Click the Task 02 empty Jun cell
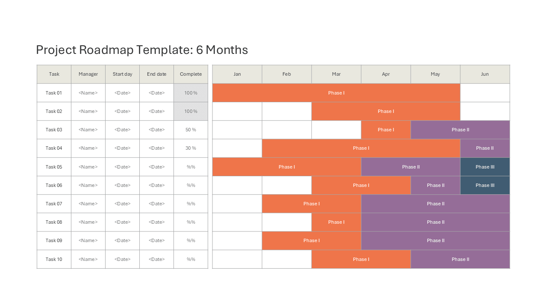547x308 pixels. [x=485, y=111]
